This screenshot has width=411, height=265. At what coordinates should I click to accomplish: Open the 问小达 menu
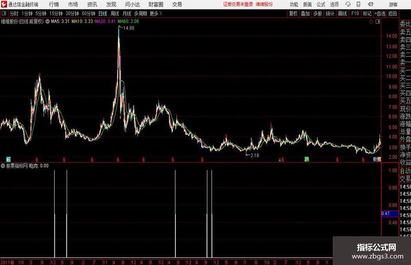pos(132,4)
